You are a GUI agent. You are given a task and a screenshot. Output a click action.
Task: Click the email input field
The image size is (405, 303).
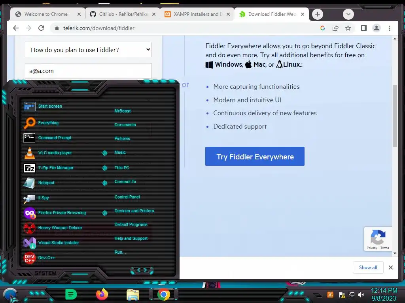(x=88, y=71)
